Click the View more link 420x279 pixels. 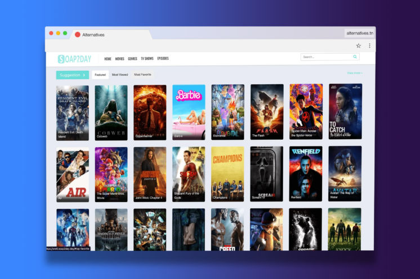[355, 73]
